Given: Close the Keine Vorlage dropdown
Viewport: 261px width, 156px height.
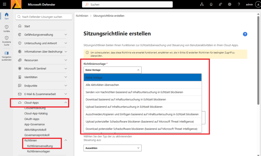Looking at the screenshot, I should [x=113, y=70].
